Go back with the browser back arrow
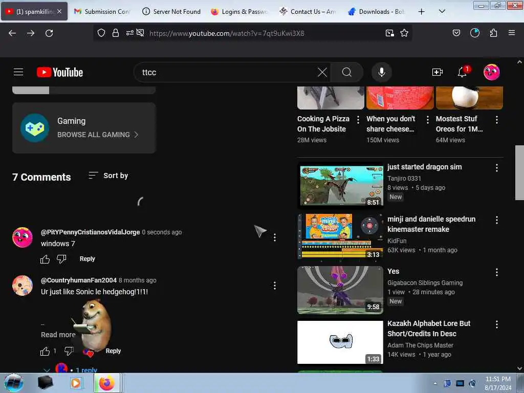This screenshot has height=393, width=524. click(12, 33)
